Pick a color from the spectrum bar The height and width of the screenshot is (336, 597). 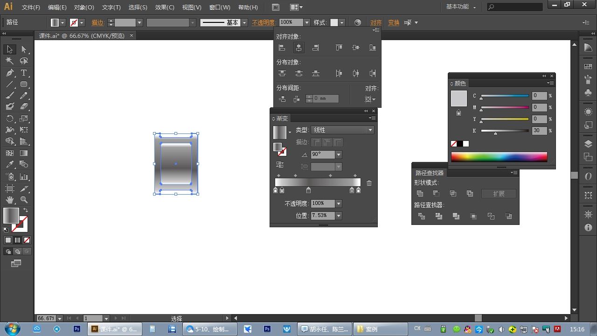coord(499,157)
